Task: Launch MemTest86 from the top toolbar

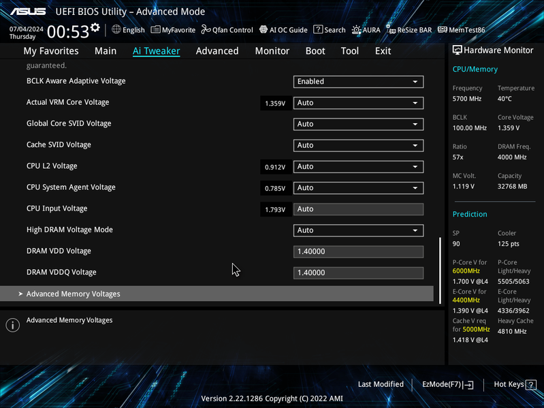Action: point(461,30)
